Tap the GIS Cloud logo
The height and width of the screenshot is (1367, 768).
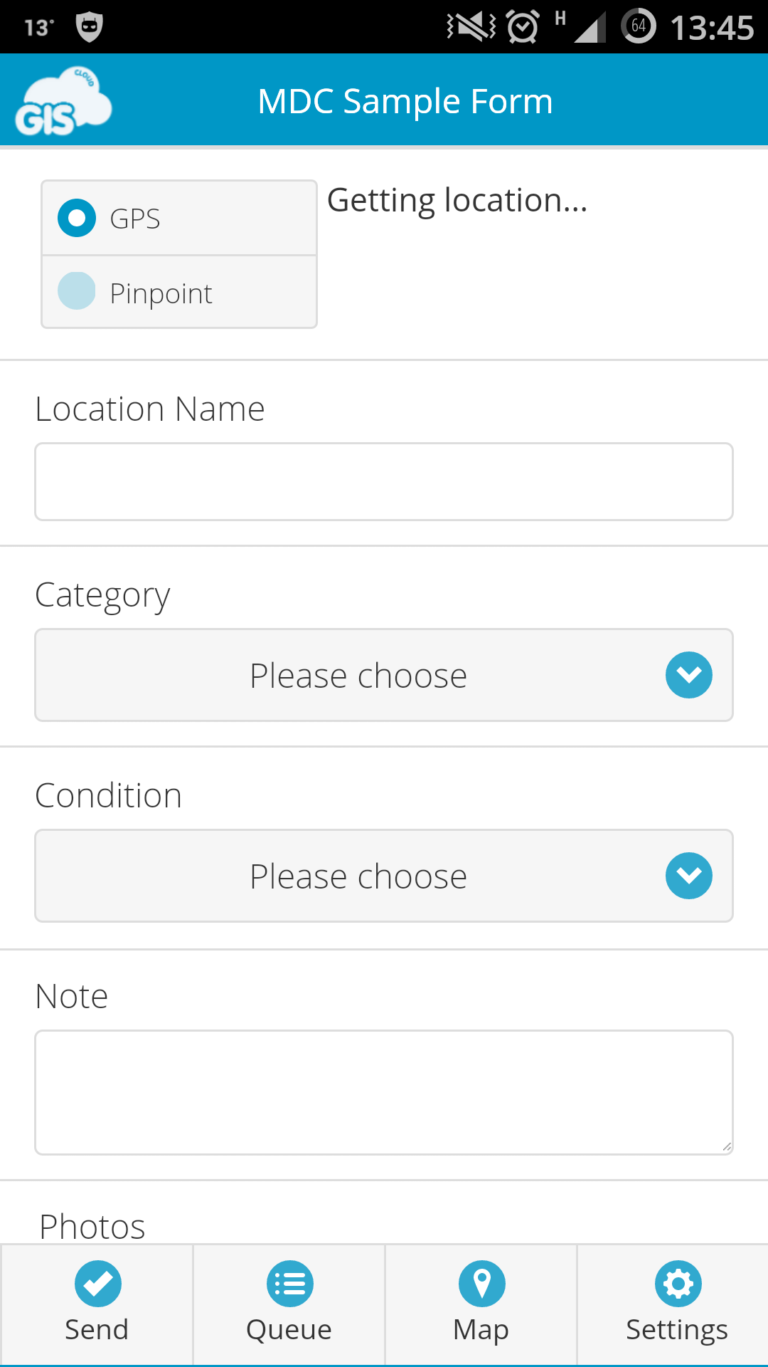click(x=63, y=101)
